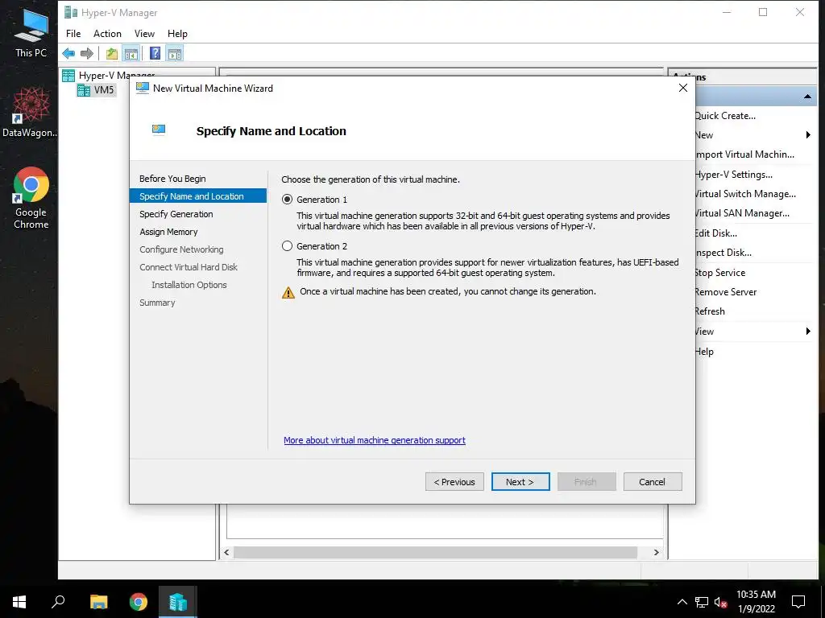Select Specify Generation wizard step
825x618 pixels.
(176, 214)
